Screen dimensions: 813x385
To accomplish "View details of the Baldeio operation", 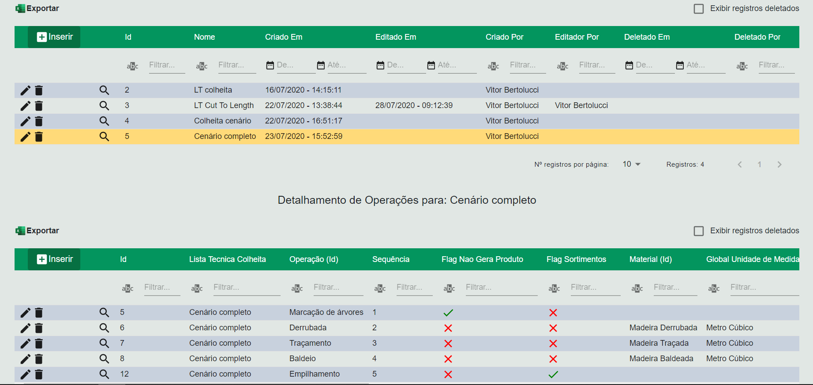I will click(x=104, y=359).
